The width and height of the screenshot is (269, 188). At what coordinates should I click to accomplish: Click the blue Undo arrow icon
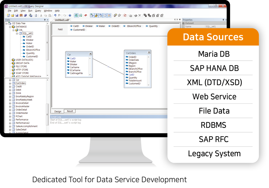click(x=55, y=15)
